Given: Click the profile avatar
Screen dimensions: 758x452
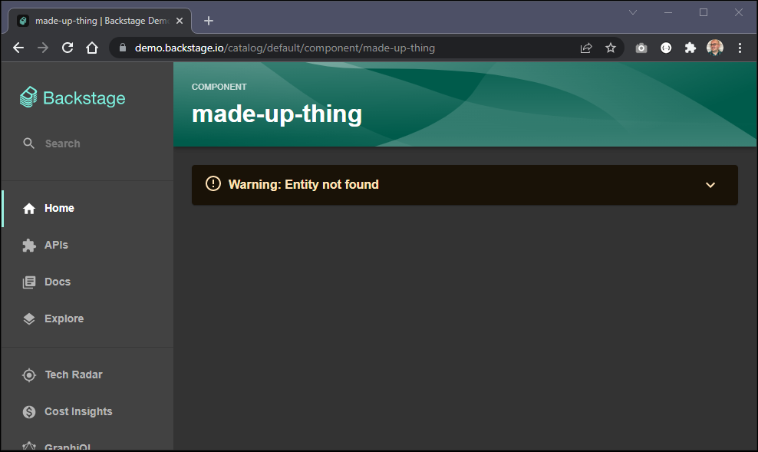Looking at the screenshot, I should [715, 48].
